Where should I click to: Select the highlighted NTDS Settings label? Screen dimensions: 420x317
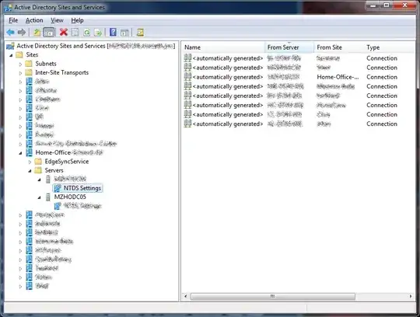tap(82, 188)
